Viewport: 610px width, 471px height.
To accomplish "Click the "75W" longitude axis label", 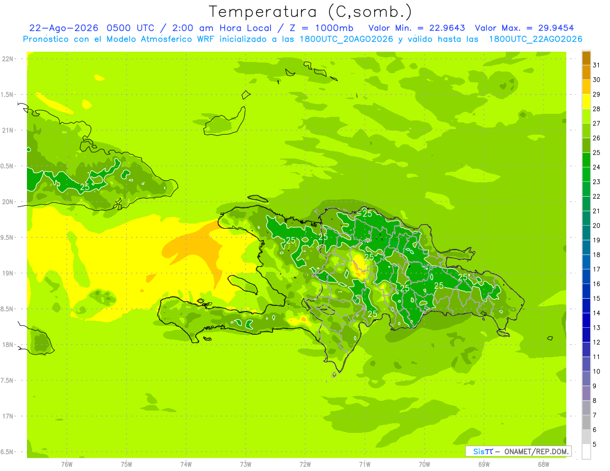I will [127, 464].
